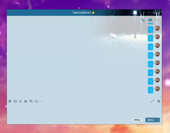Click the 发送(S) send button
The width and height of the screenshot is (170, 133).
point(151,120)
